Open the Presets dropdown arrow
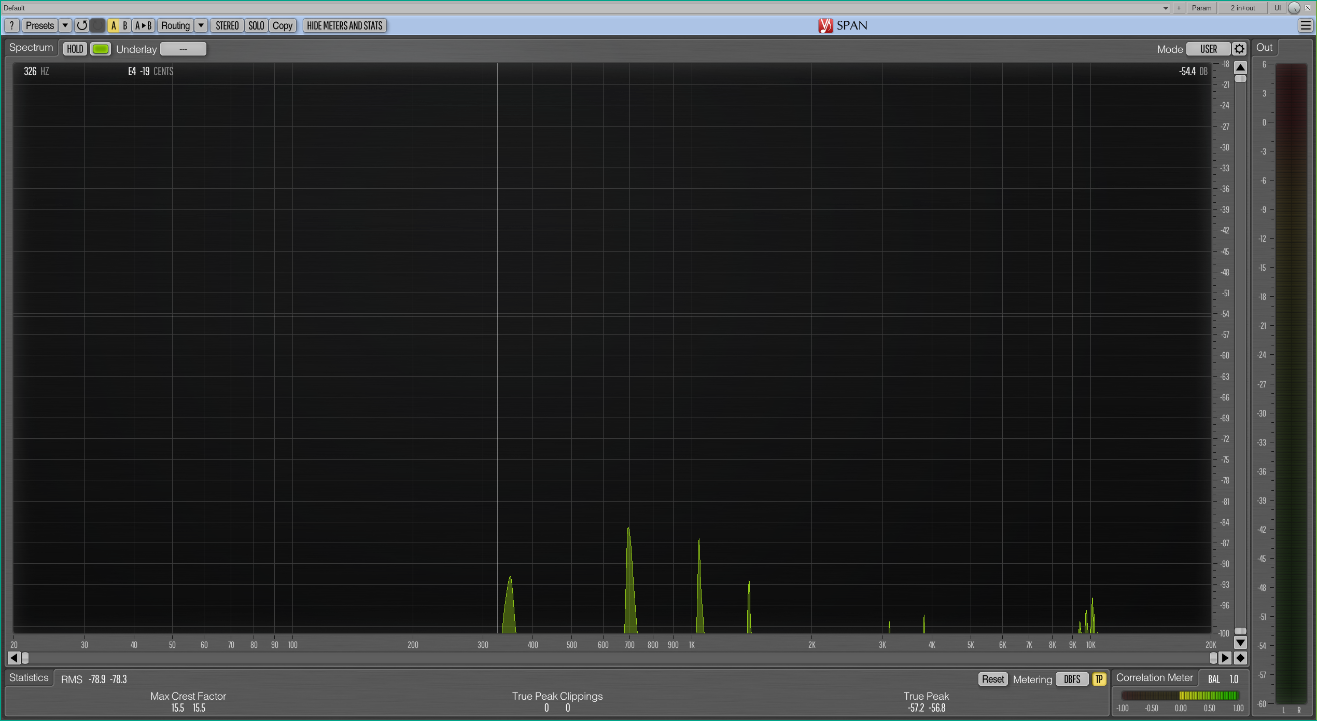 click(65, 25)
